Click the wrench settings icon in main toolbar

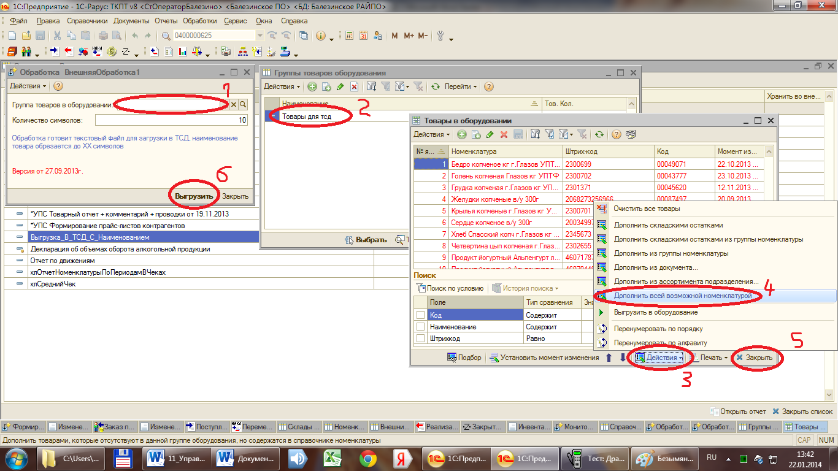pyautogui.click(x=440, y=36)
